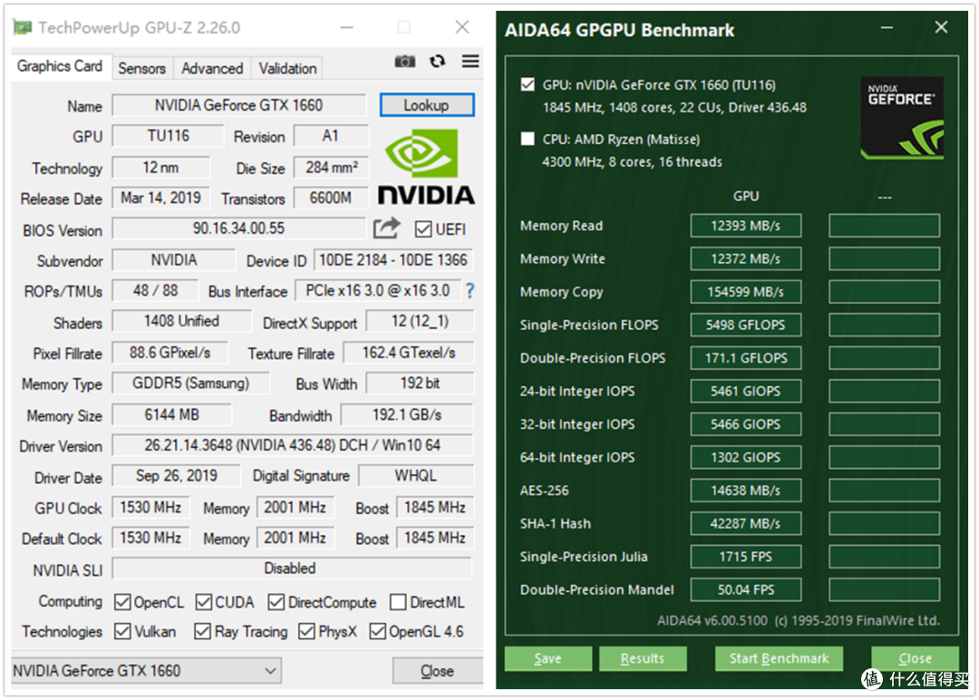979x700 pixels.
Task: Switch to the Sensors tab
Action: (x=141, y=68)
